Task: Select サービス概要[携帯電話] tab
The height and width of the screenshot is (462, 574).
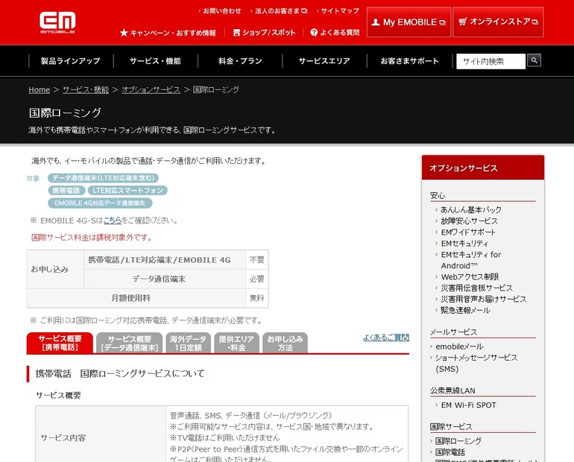Action: [60, 343]
